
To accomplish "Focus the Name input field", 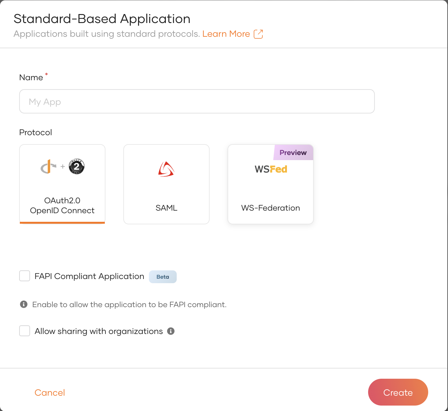I will point(197,101).
